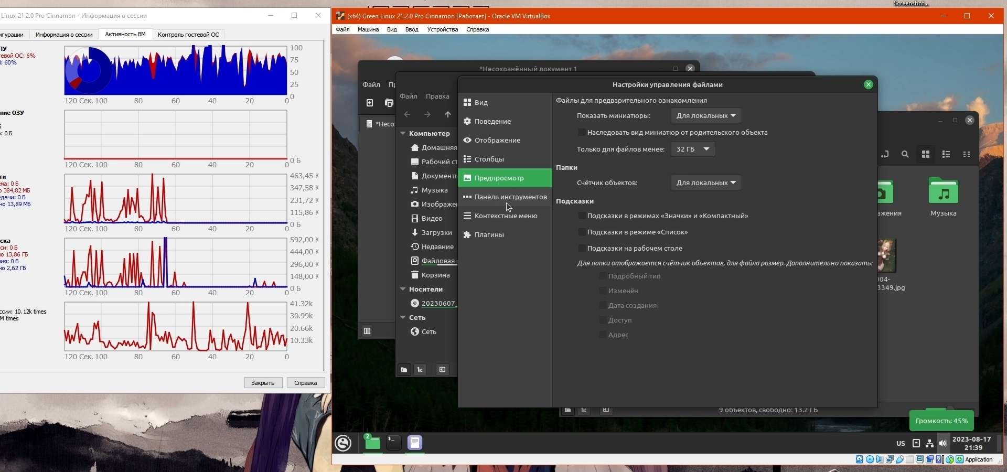
Task: Click the terminal icon on guest panel
Action: point(393,443)
